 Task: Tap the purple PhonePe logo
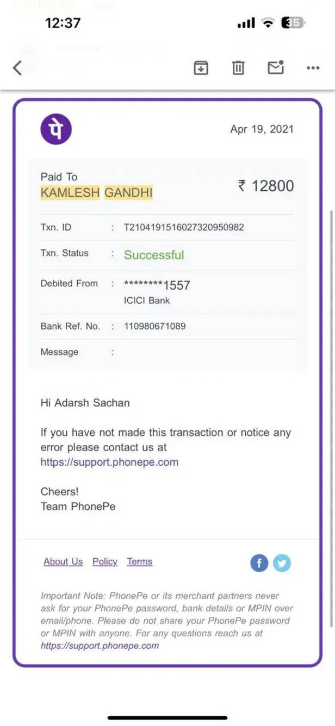pyautogui.click(x=56, y=129)
